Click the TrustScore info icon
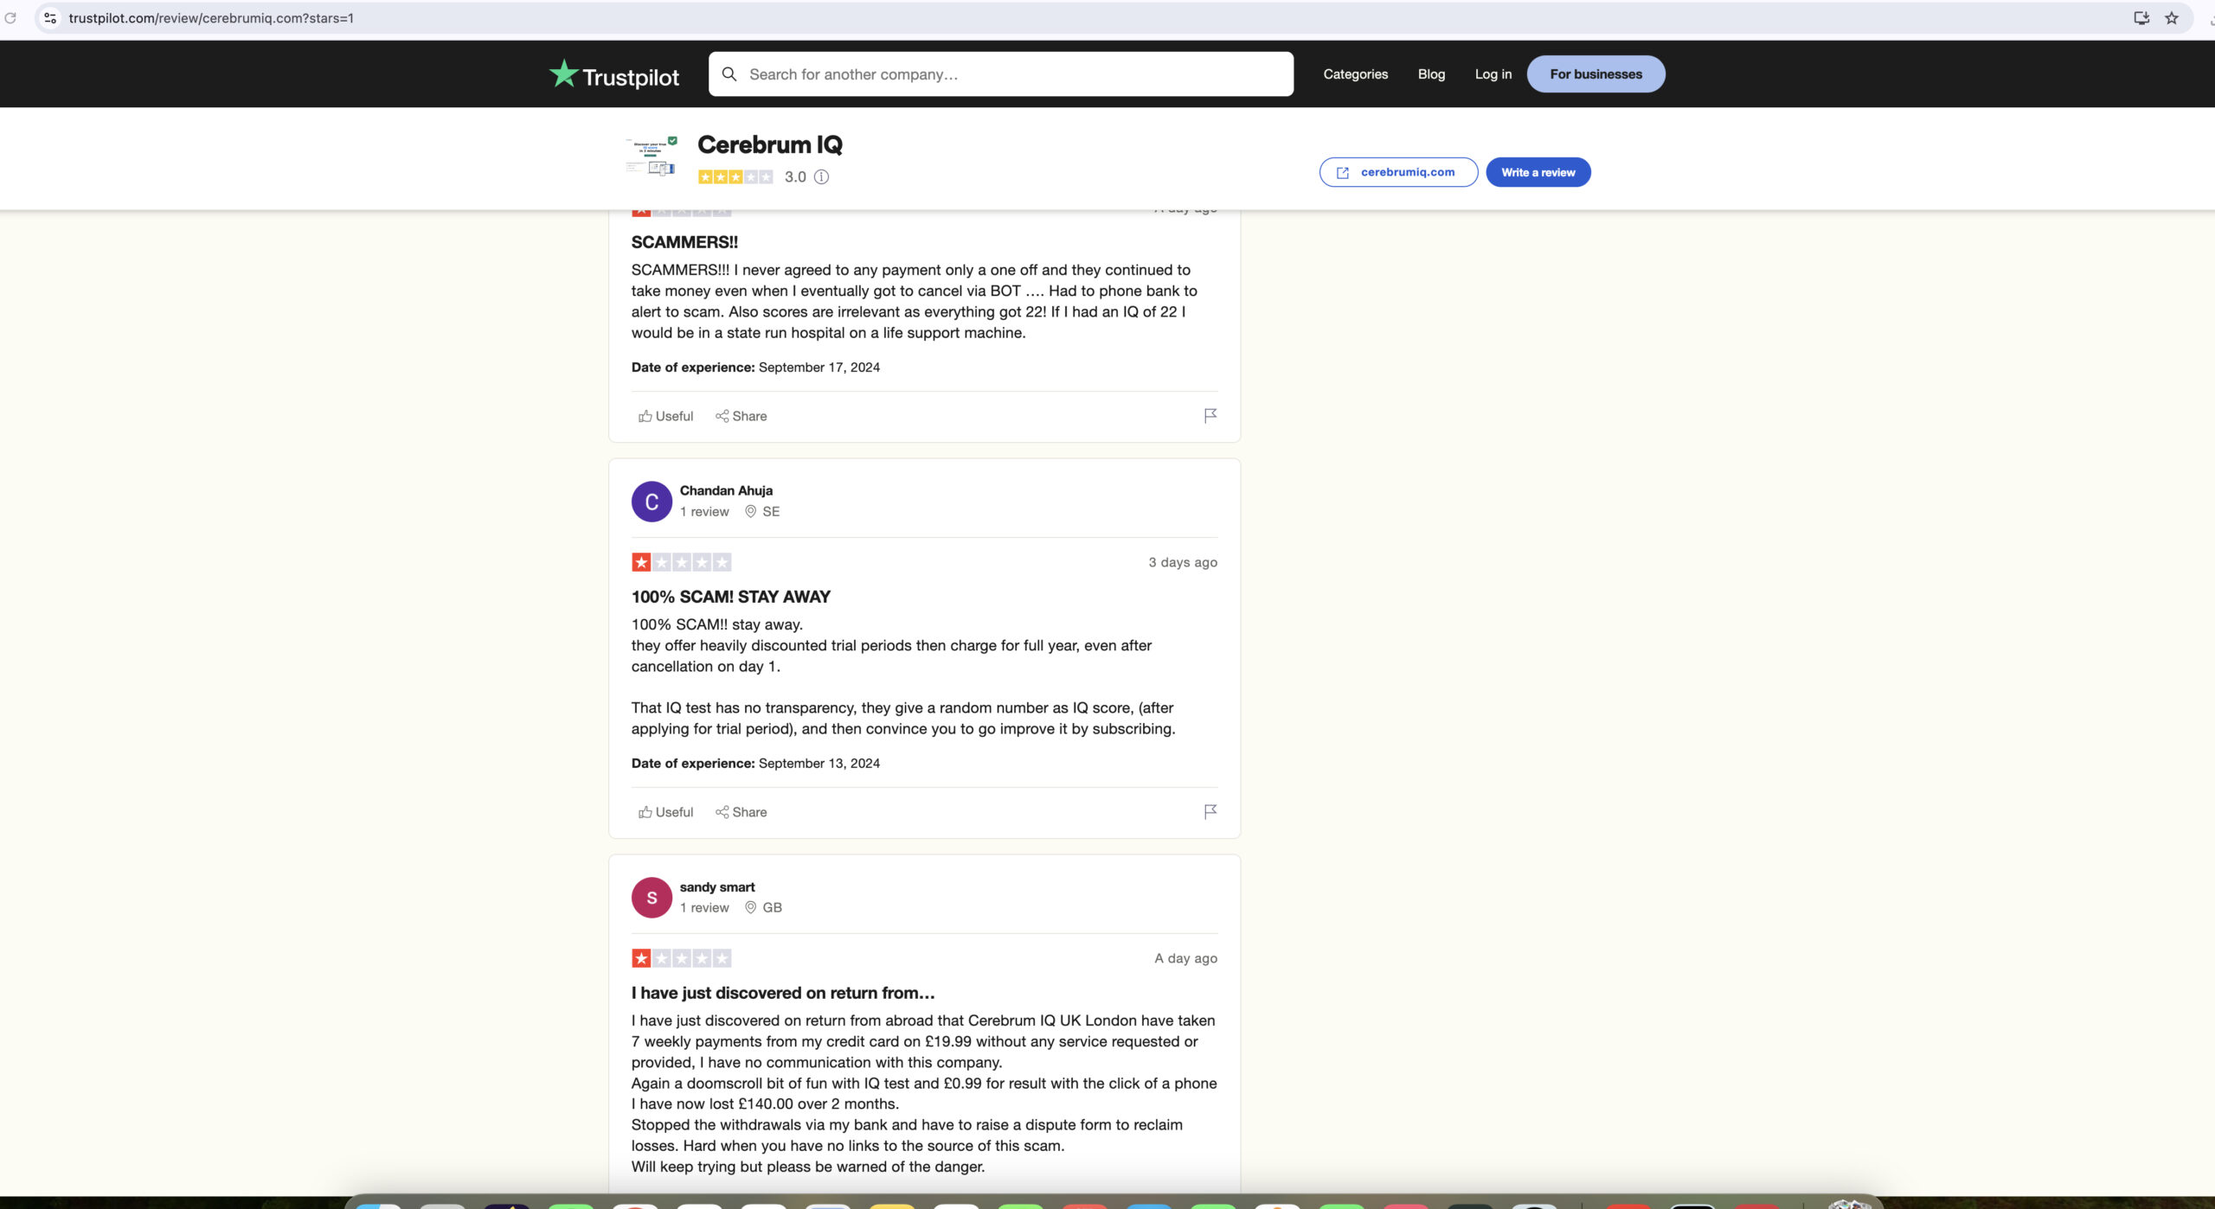 click(x=821, y=177)
